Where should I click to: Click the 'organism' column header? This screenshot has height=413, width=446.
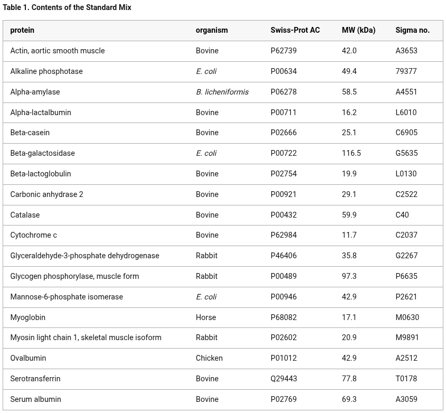212,30
